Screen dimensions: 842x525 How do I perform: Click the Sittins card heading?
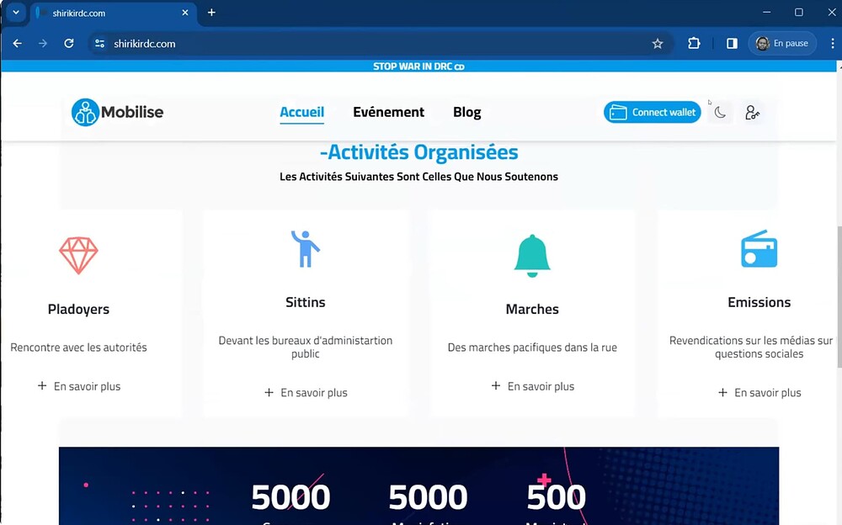click(x=305, y=302)
